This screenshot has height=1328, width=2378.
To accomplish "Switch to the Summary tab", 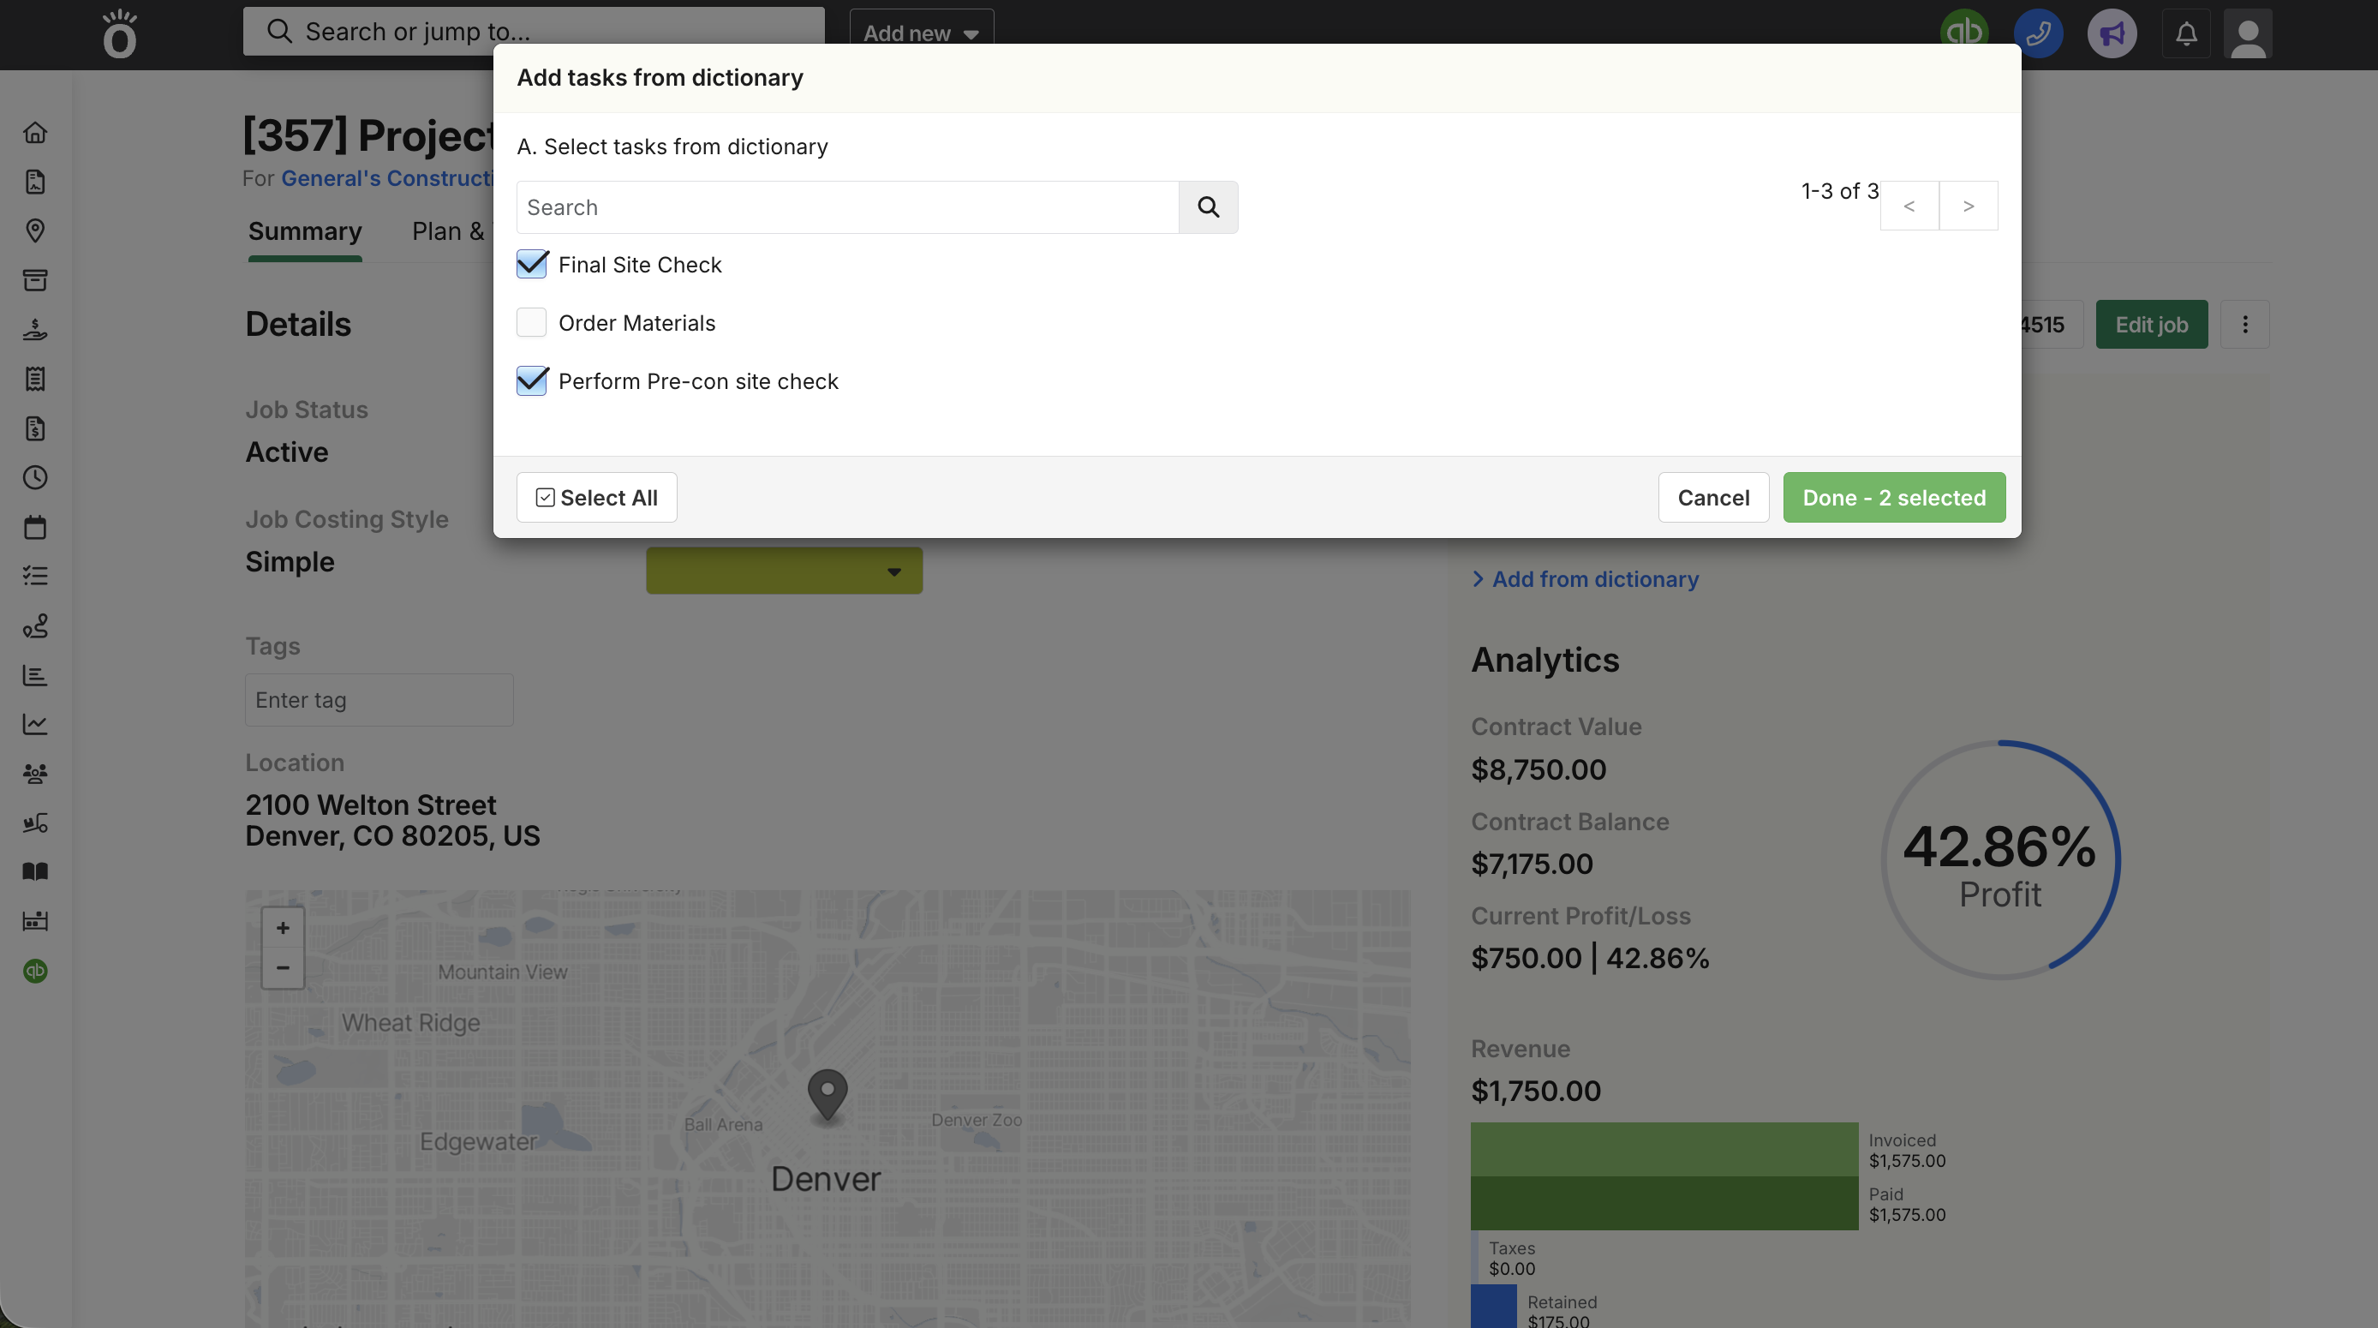I will 305,230.
